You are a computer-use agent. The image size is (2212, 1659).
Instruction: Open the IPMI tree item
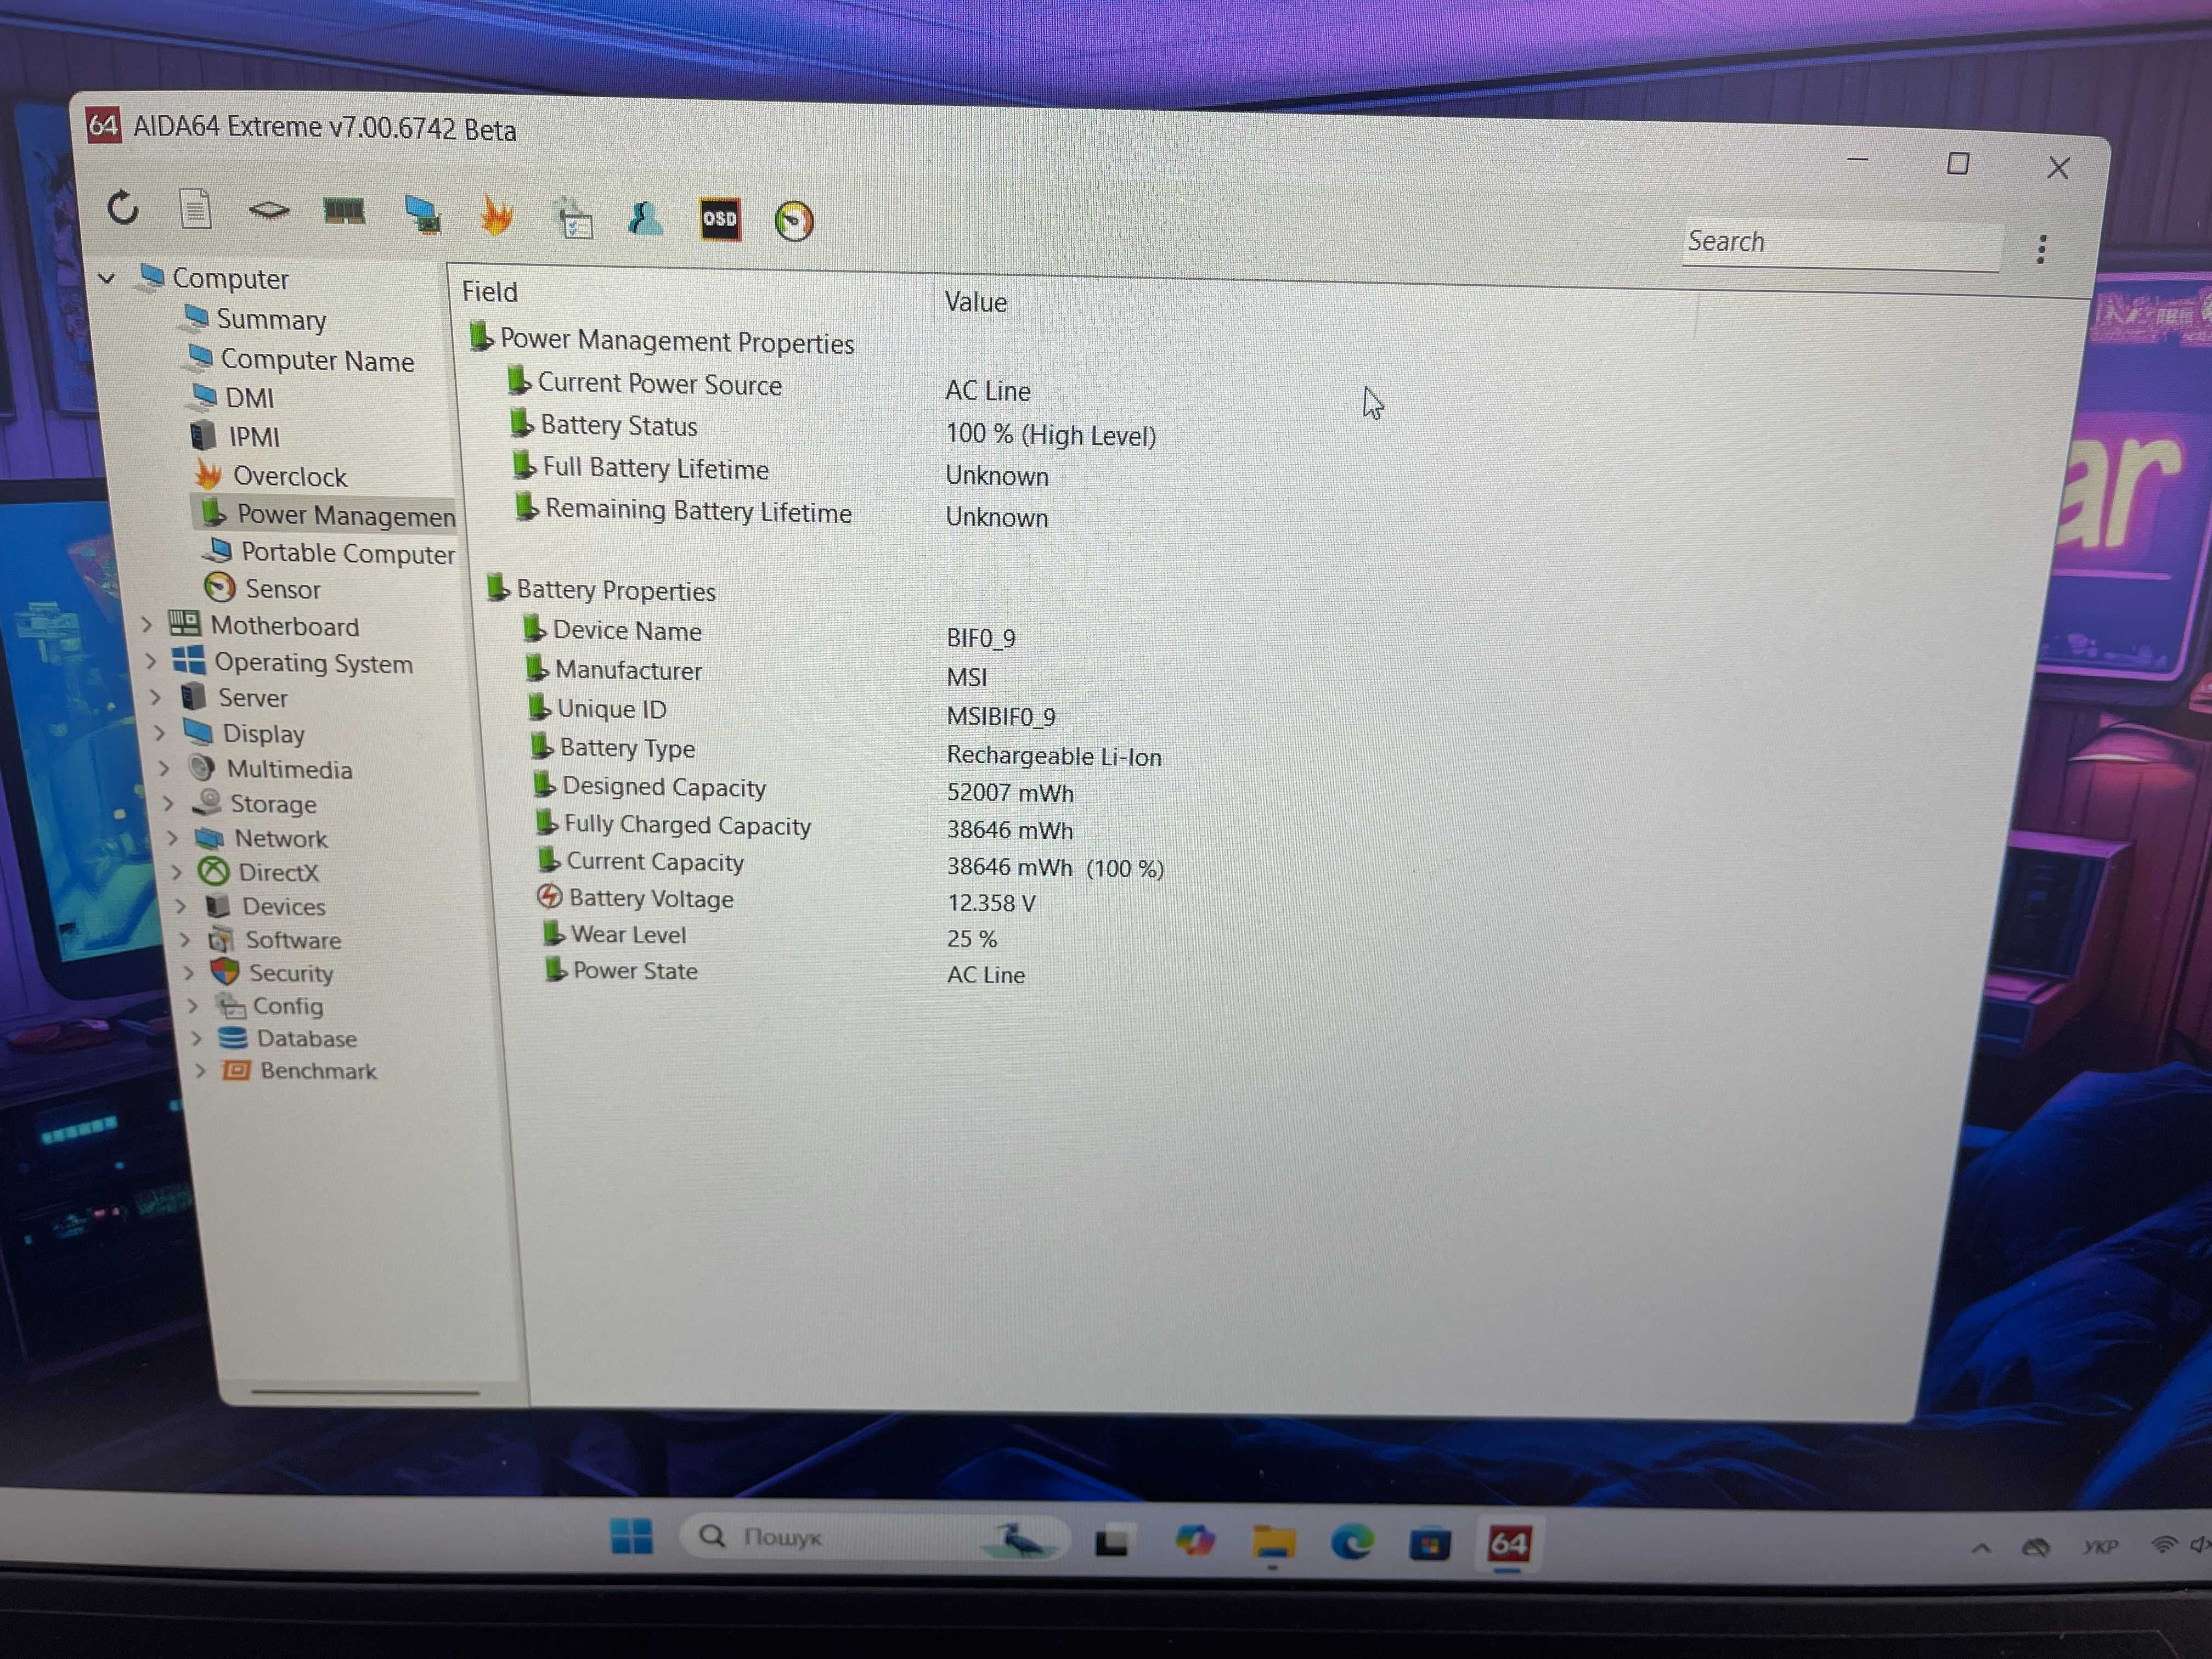point(236,437)
